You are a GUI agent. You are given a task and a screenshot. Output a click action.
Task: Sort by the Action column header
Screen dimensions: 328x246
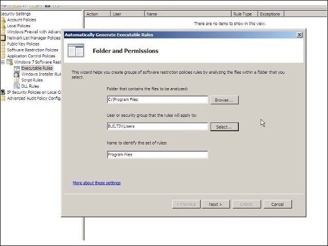tap(97, 14)
